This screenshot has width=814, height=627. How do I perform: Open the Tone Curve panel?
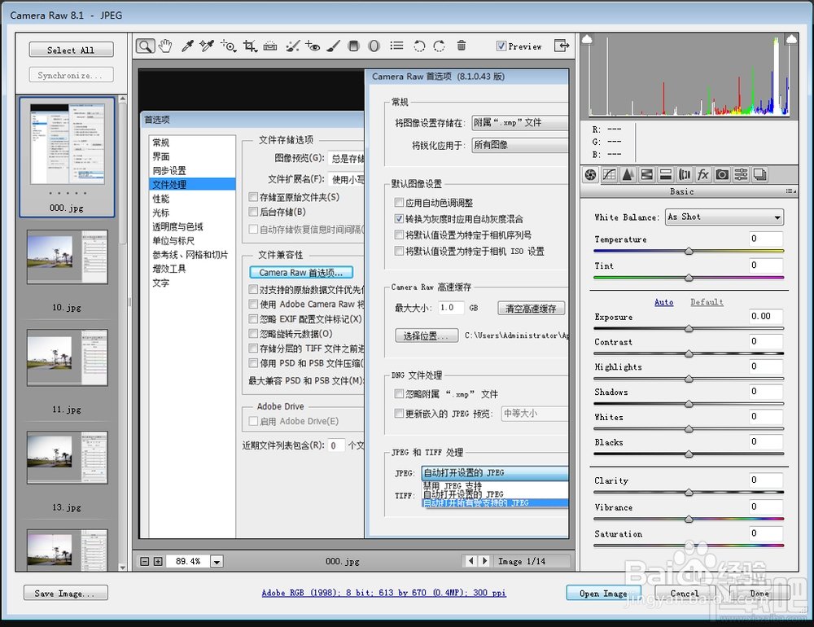(x=607, y=174)
